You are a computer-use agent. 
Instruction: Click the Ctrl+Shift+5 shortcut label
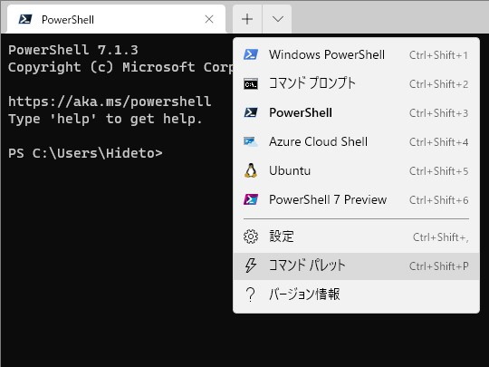pos(438,171)
